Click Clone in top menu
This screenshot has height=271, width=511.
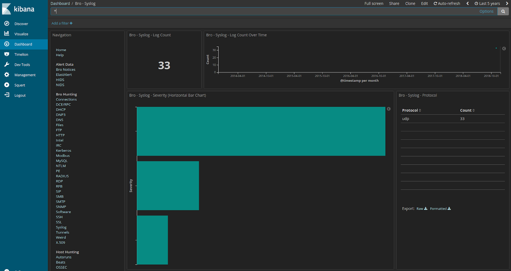pos(410,4)
